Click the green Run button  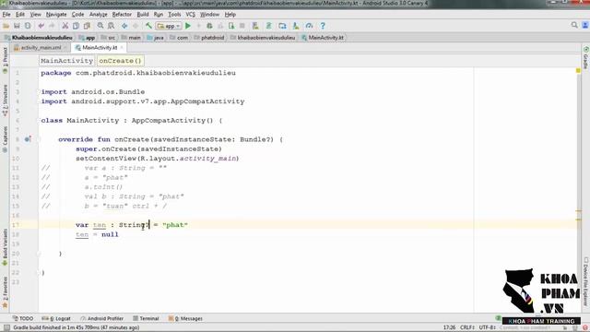pos(188,26)
